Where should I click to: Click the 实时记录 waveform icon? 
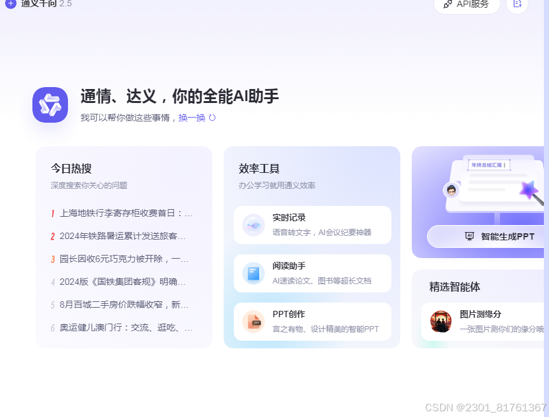254,225
